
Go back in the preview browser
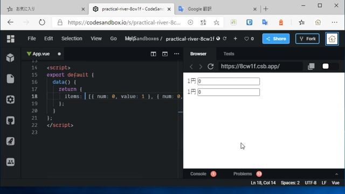pyautogui.click(x=191, y=66)
